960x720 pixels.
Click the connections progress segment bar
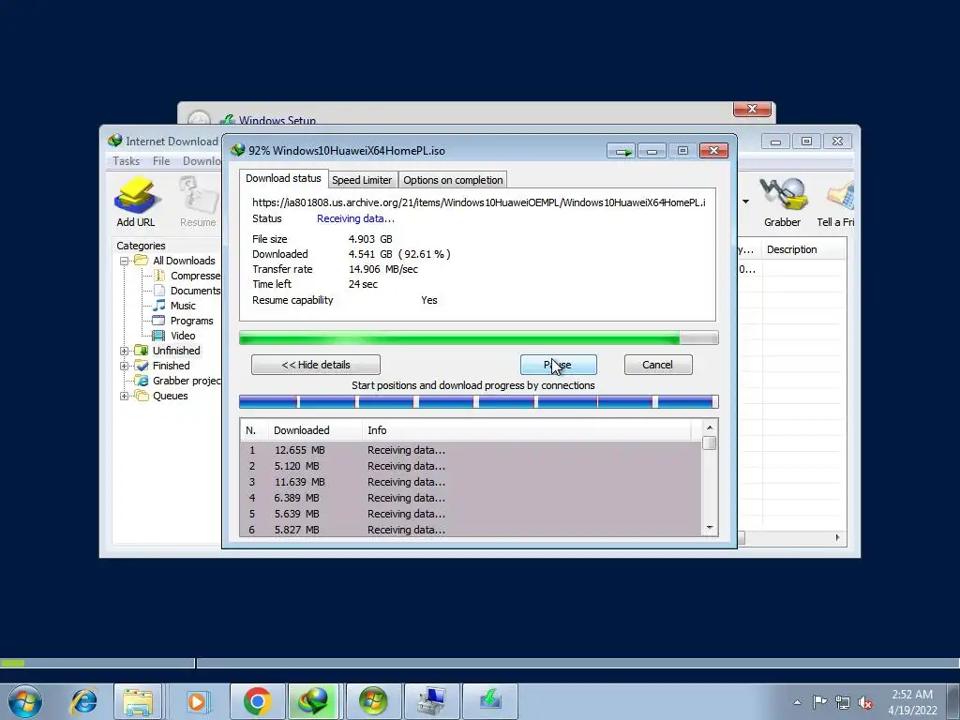(479, 401)
